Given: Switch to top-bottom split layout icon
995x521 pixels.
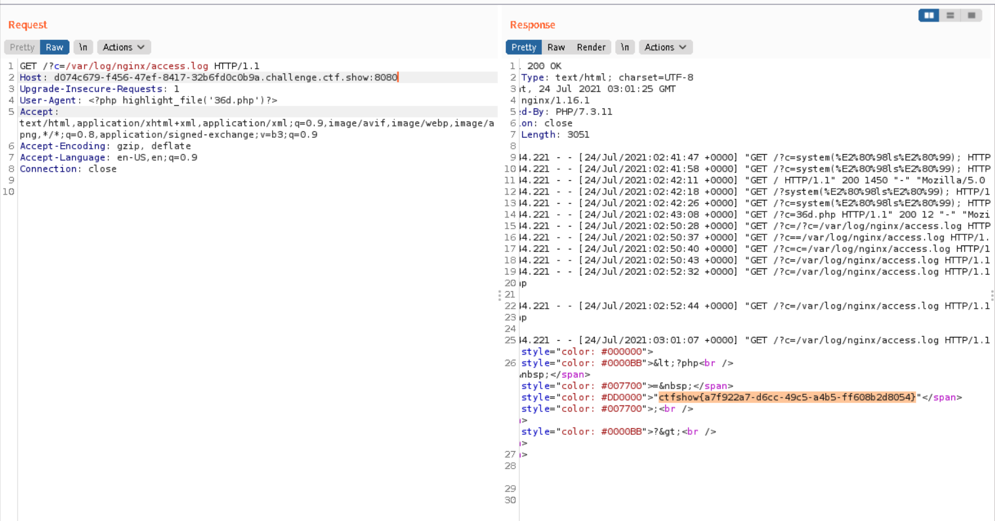Looking at the screenshot, I should pyautogui.click(x=950, y=15).
